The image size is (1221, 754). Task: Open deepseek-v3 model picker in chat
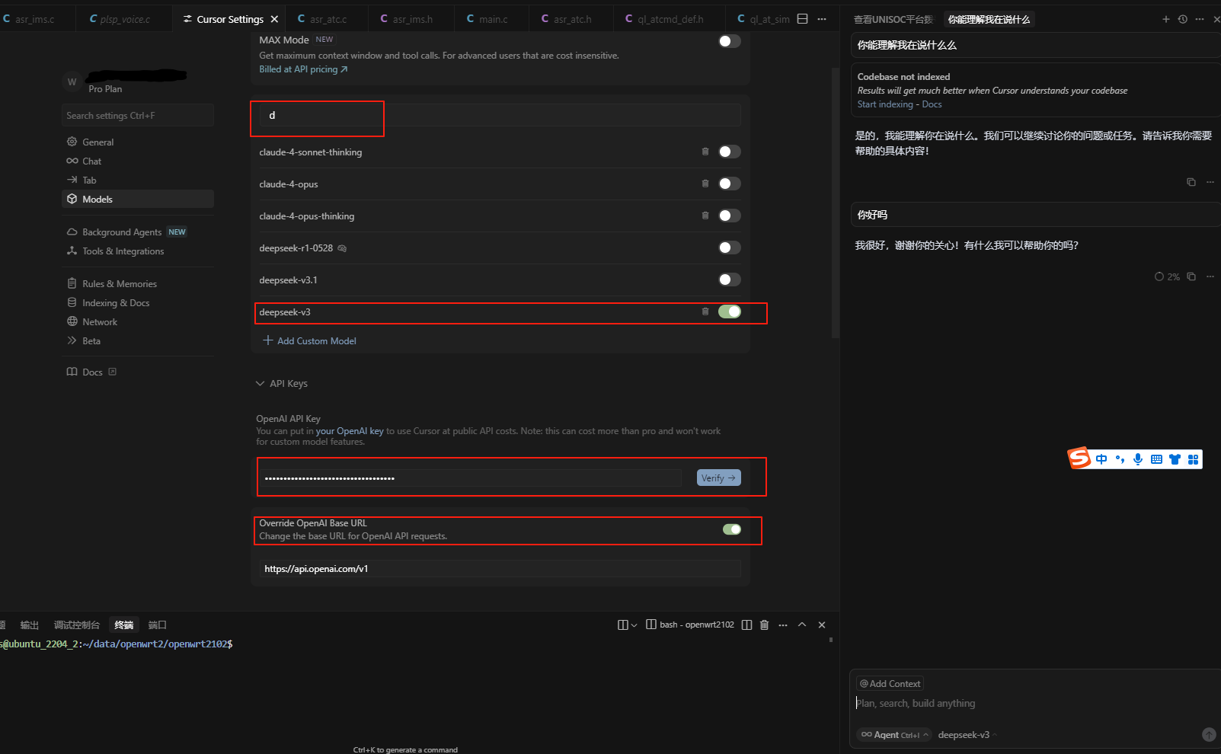pyautogui.click(x=967, y=735)
